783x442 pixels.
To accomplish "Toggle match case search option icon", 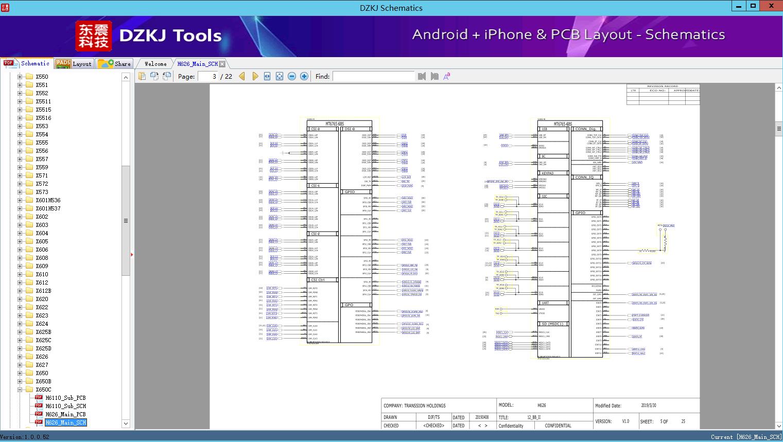I will pyautogui.click(x=447, y=76).
